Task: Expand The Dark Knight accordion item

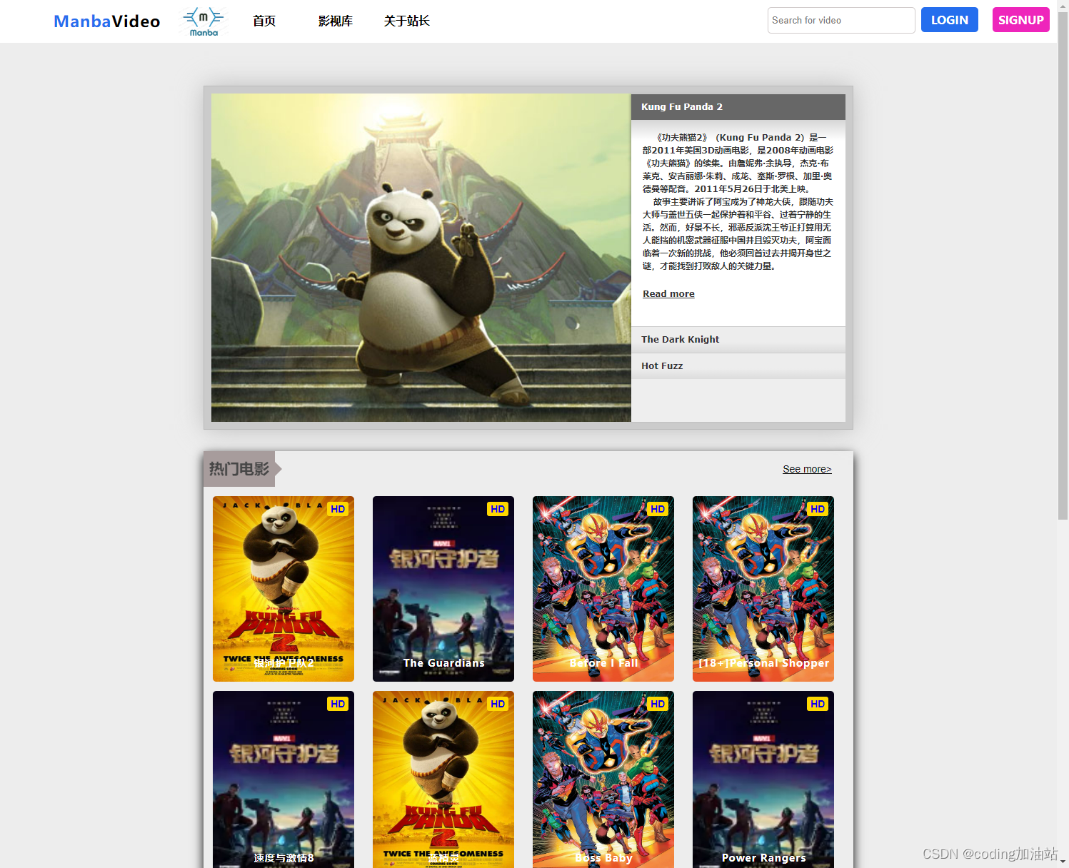Action: [x=738, y=340]
